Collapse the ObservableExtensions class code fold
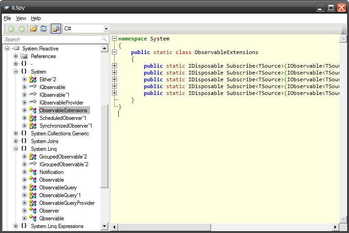Screen dimensions: 349x233 (x=114, y=52)
